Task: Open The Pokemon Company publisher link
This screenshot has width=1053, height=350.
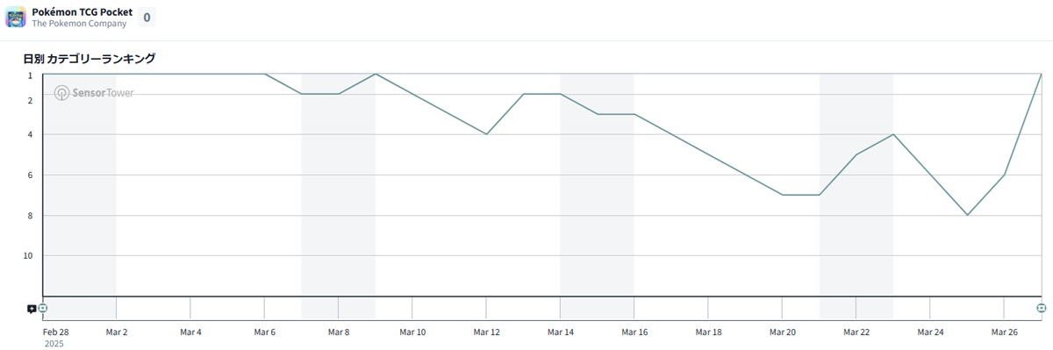Action: click(x=79, y=24)
